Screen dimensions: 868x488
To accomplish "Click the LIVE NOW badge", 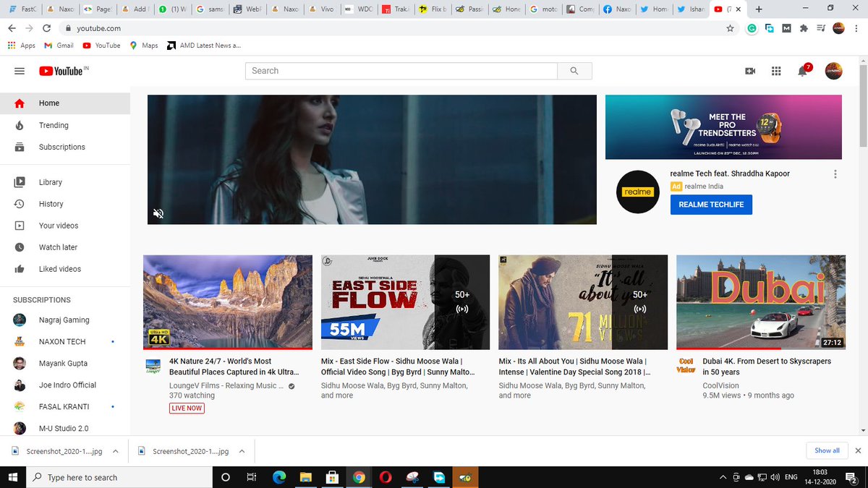I will pos(187,408).
